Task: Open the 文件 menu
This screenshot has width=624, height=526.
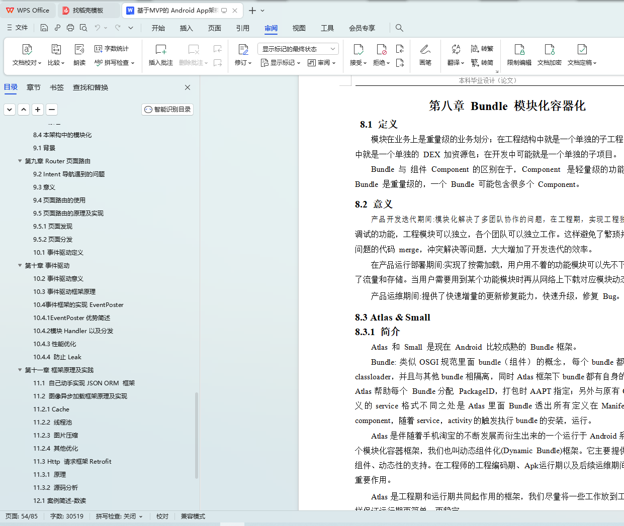Action: pyautogui.click(x=18, y=28)
